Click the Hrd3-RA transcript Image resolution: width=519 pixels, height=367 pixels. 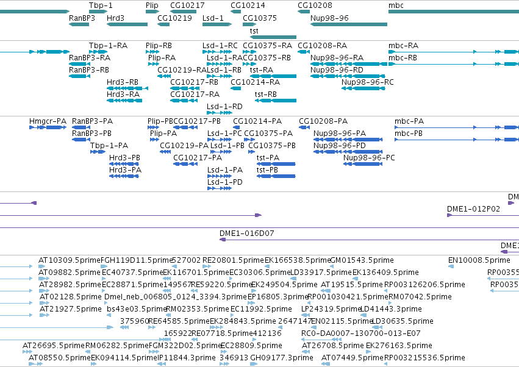coord(124,100)
